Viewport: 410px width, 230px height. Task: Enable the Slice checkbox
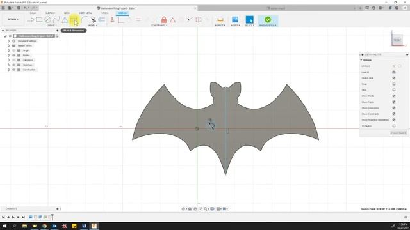[394, 90]
